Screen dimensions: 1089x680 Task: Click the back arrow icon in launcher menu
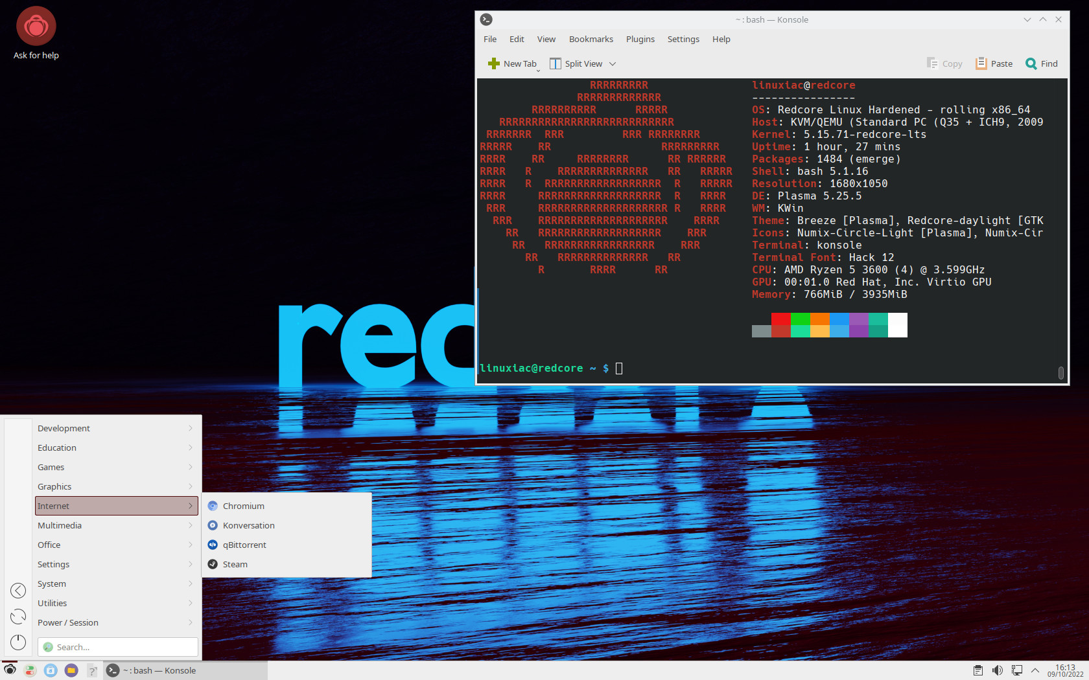click(x=18, y=591)
